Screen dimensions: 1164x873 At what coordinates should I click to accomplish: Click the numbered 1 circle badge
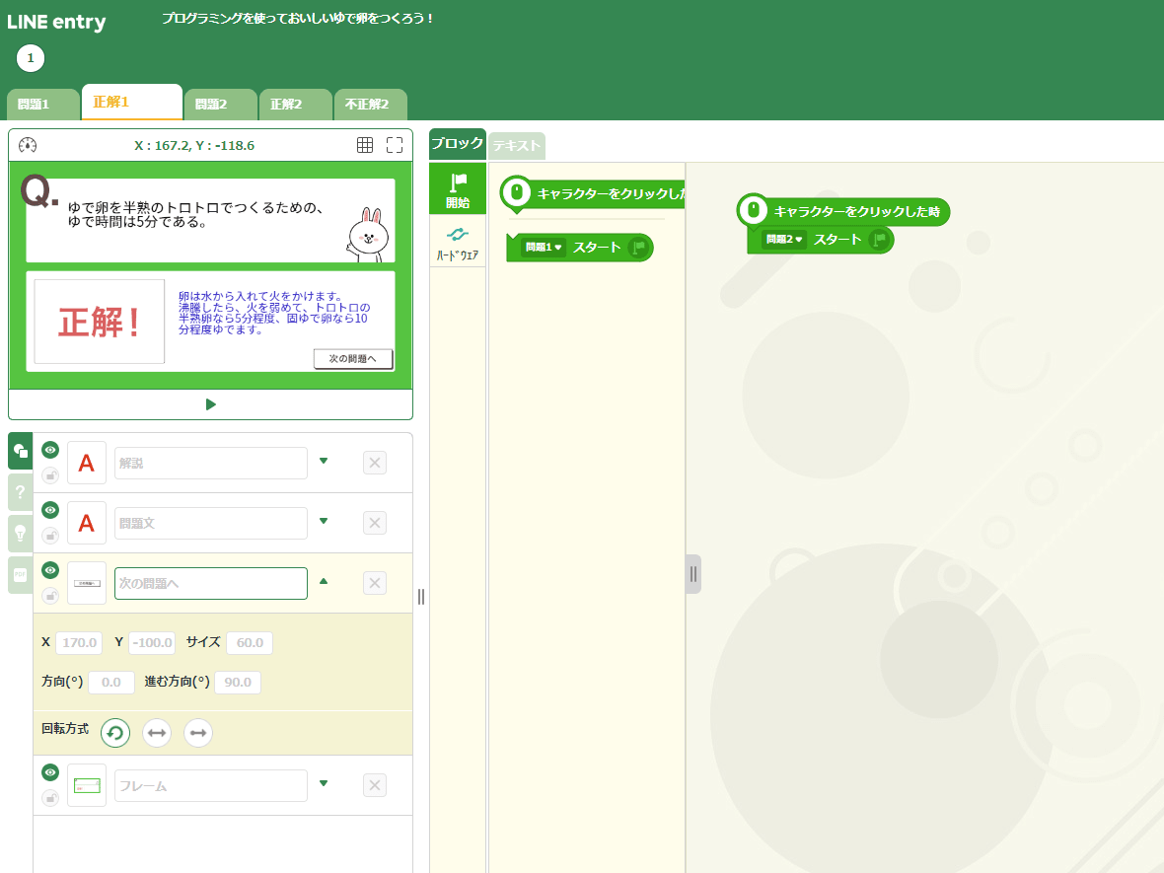point(31,58)
